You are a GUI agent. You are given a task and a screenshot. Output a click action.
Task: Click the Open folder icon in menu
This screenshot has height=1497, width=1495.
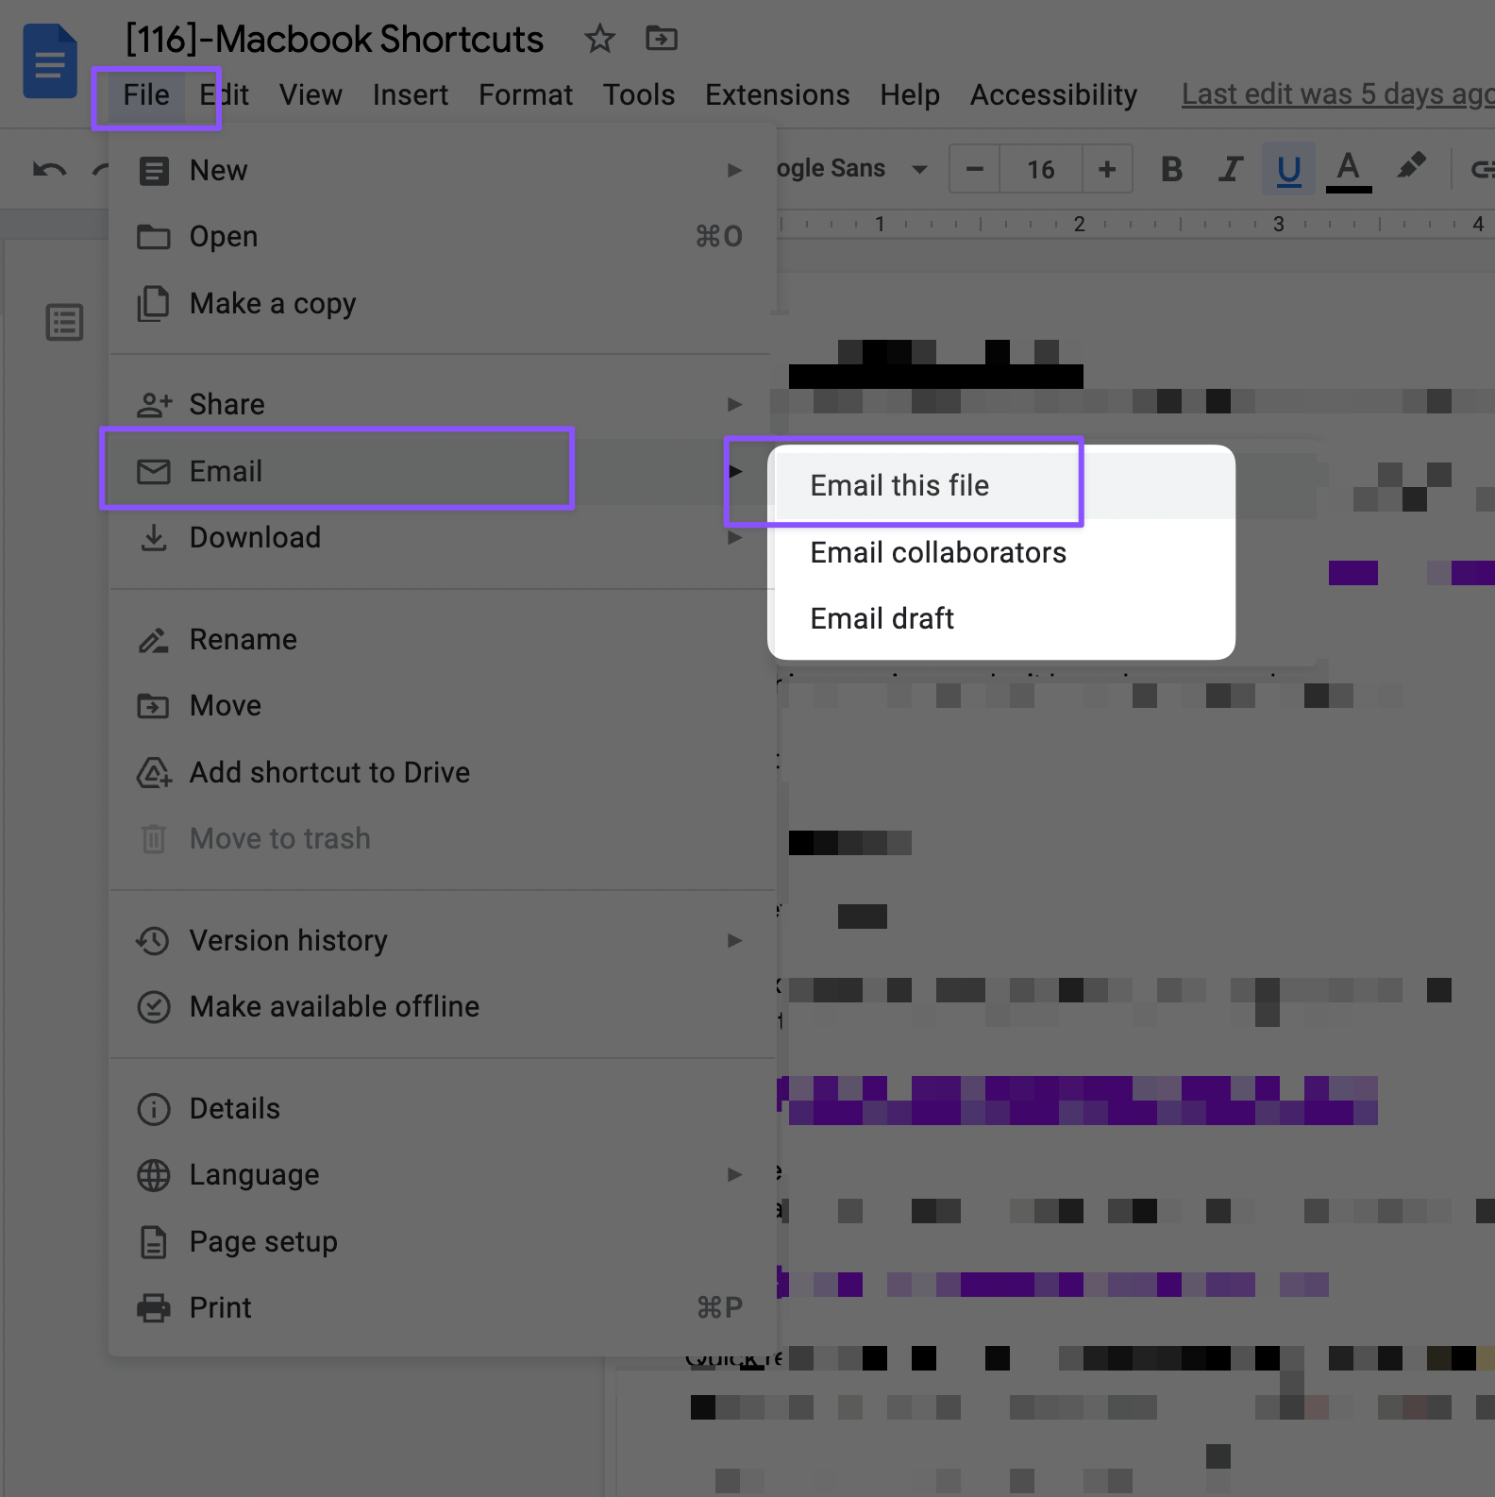154,237
